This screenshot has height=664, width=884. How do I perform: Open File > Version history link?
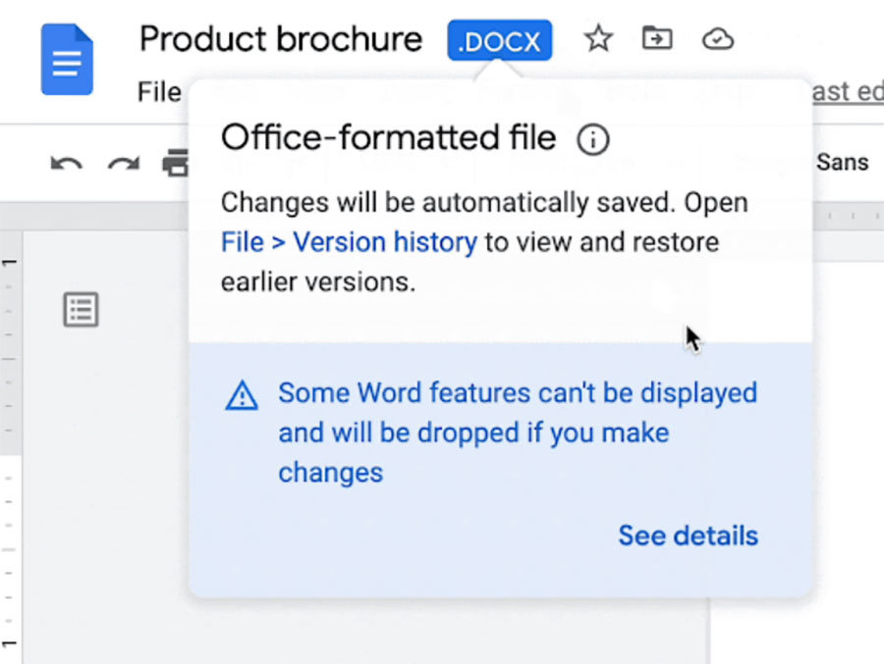(x=349, y=242)
